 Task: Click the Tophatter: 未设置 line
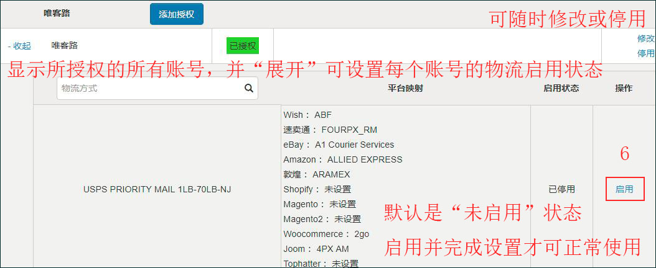point(321,264)
